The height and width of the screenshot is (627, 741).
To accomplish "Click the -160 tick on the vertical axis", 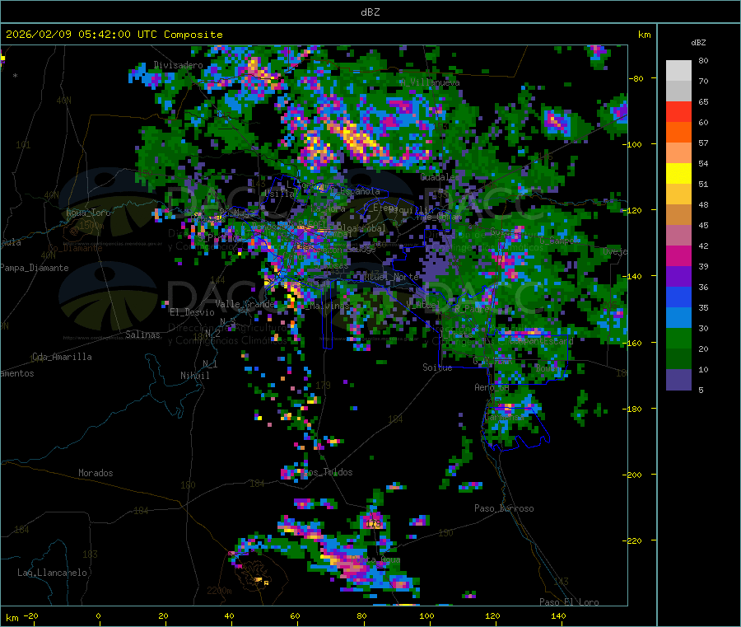I will click(634, 343).
